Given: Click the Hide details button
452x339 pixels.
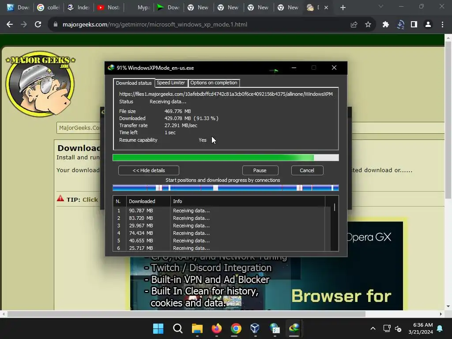Looking at the screenshot, I should [149, 170].
